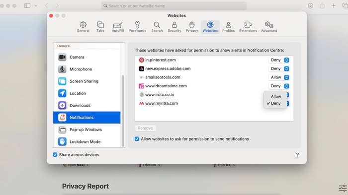The height and width of the screenshot is (195, 348).
Task: Click the Notifications bell icon in sidebar
Action: coord(62,118)
